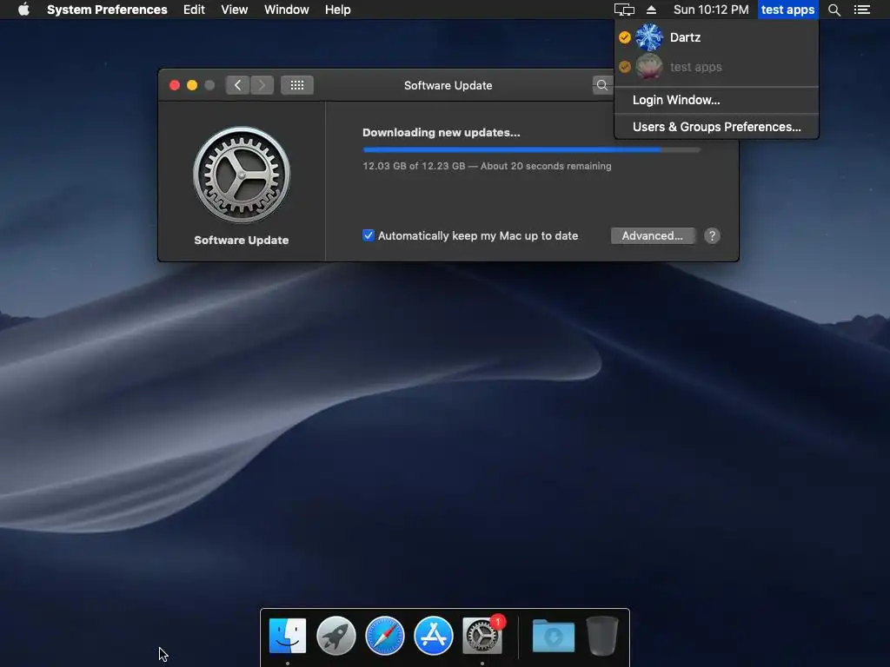The height and width of the screenshot is (667, 890).
Task: Open Notification Center list icon
Action: pyautogui.click(x=861, y=10)
